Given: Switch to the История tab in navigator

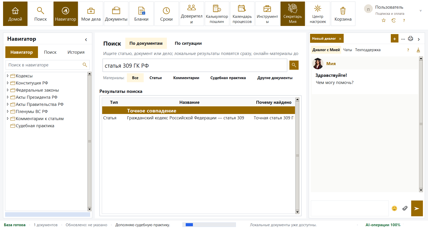Looking at the screenshot, I should click(76, 52).
